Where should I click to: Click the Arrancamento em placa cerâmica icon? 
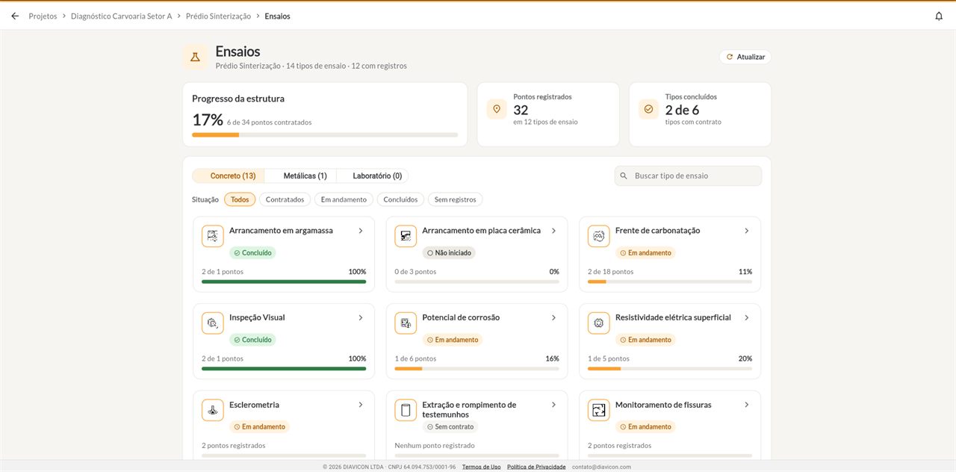click(x=406, y=236)
